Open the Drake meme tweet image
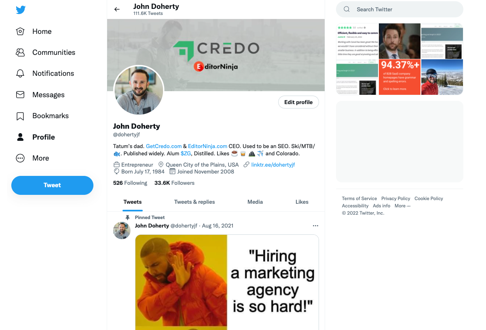This screenshot has height=330, width=486. (227, 282)
